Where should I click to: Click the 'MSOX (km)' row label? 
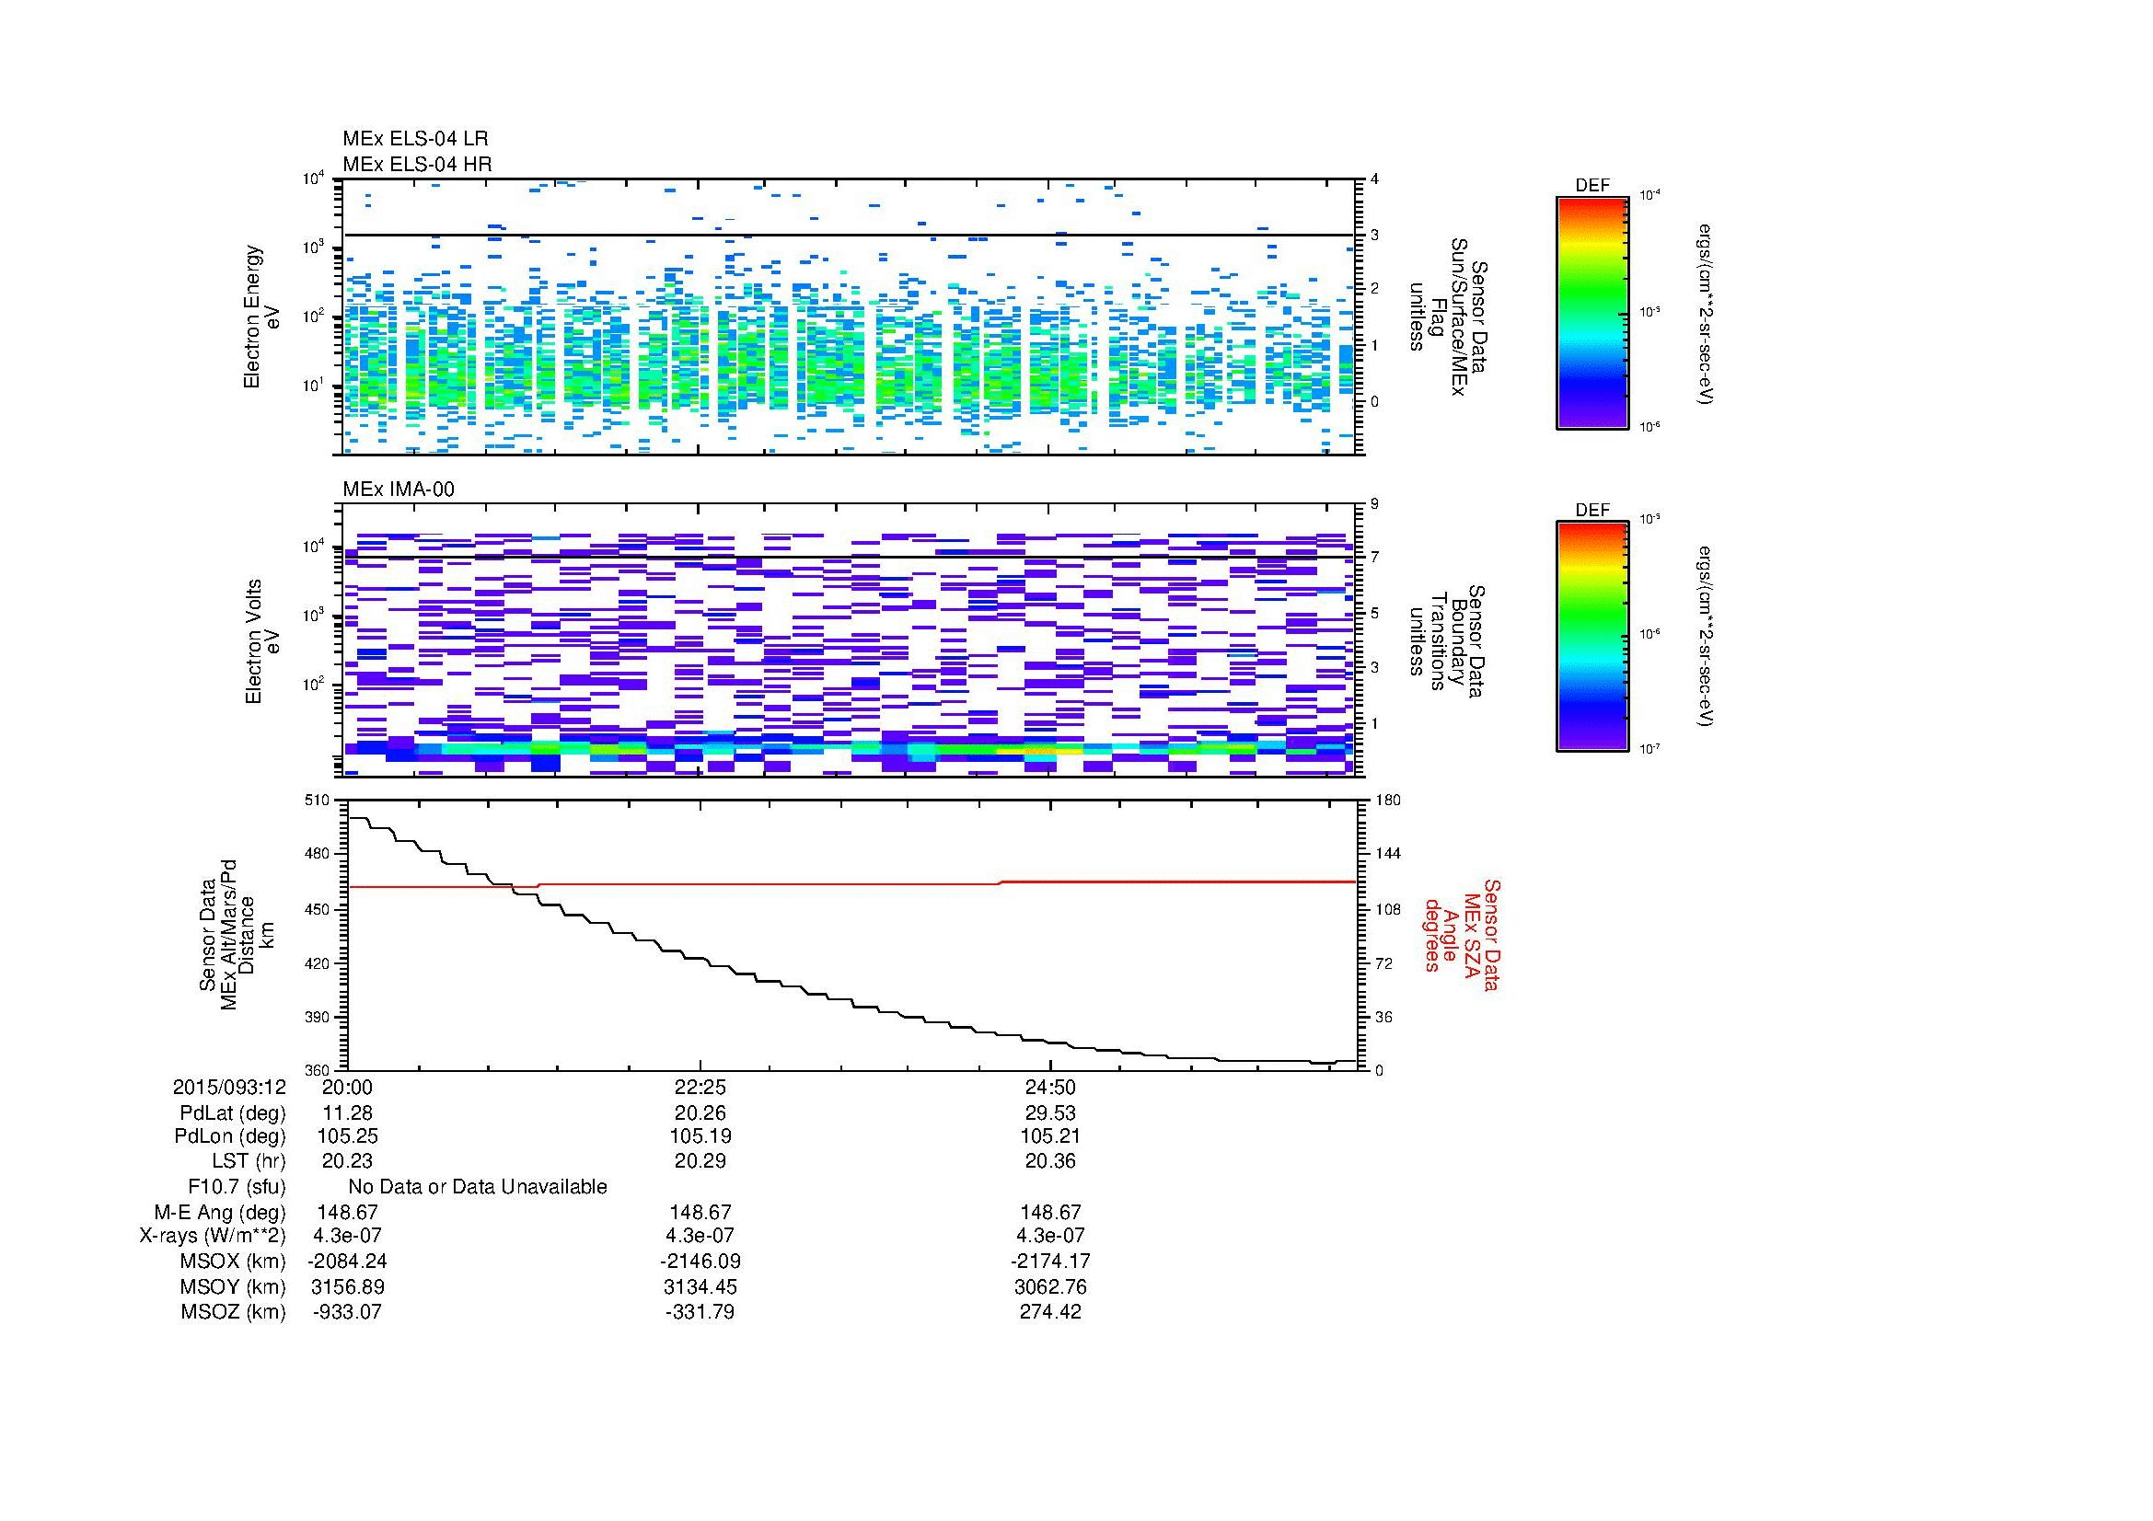tap(234, 1262)
